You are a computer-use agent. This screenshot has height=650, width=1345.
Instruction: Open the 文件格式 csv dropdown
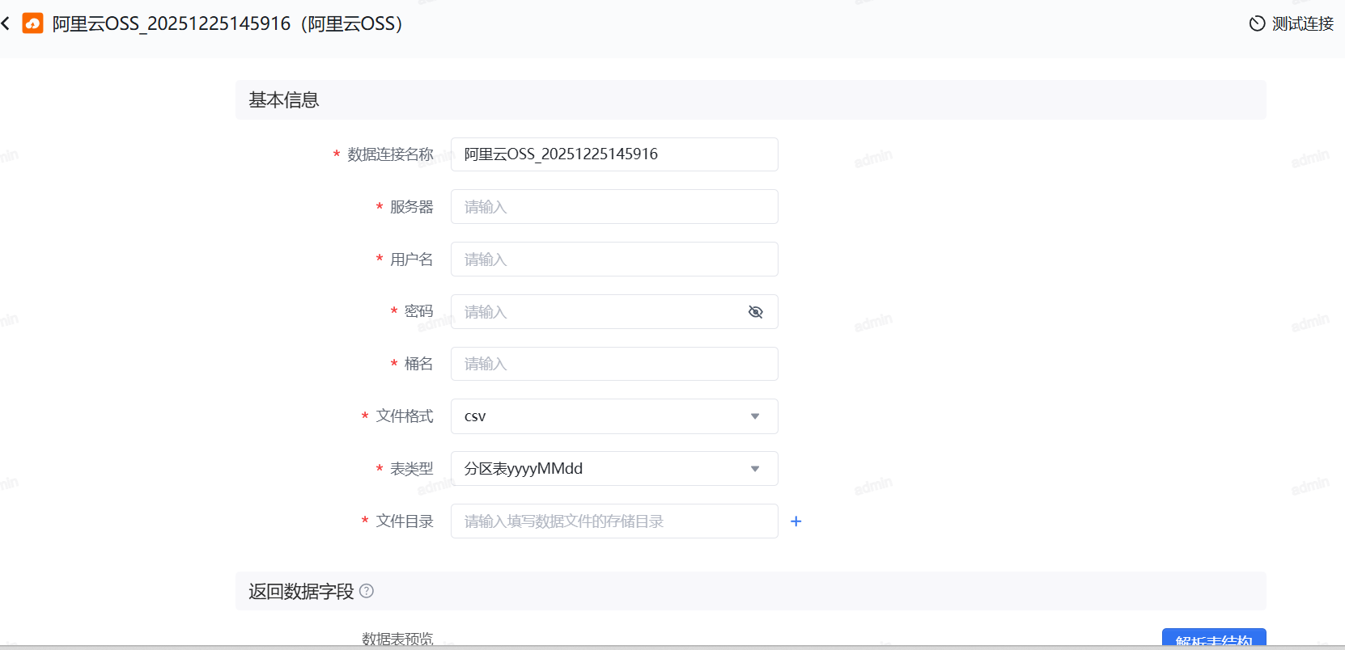click(x=614, y=416)
